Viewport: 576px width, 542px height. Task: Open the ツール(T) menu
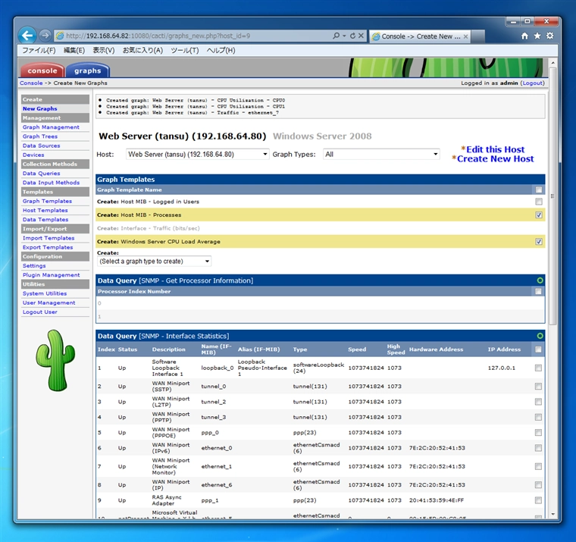click(x=185, y=50)
